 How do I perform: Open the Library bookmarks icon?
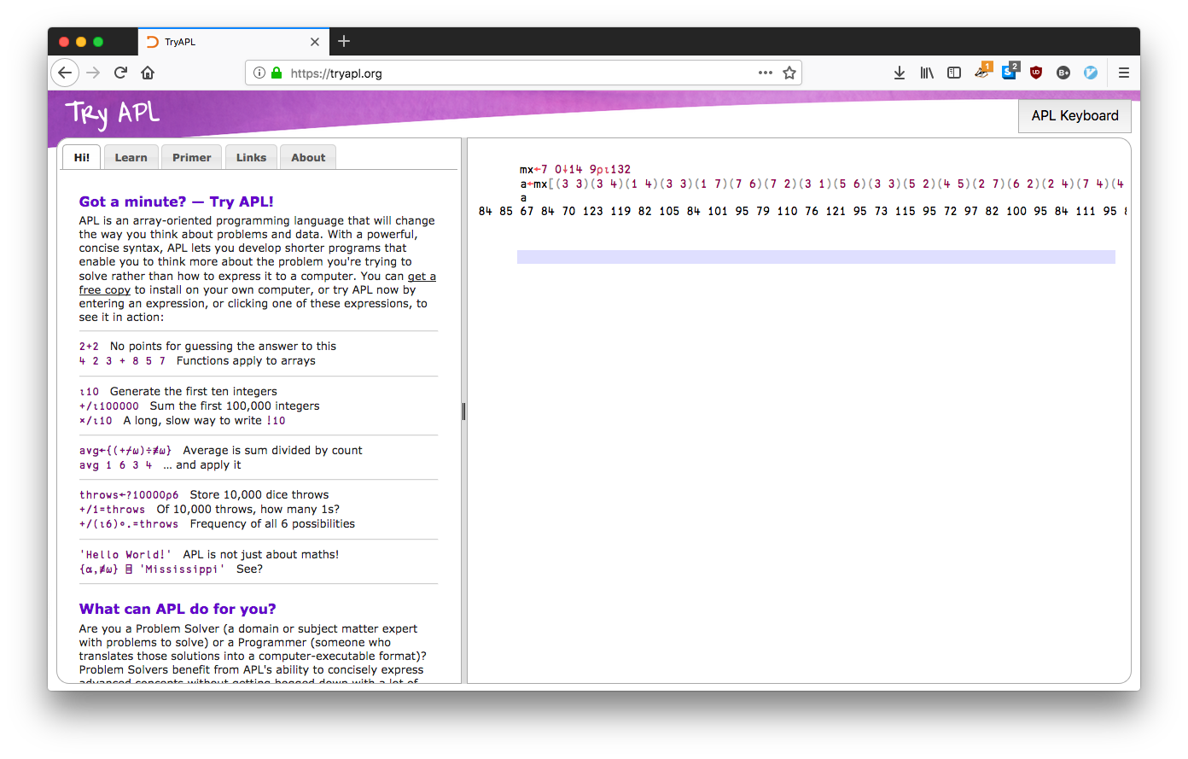click(x=927, y=73)
